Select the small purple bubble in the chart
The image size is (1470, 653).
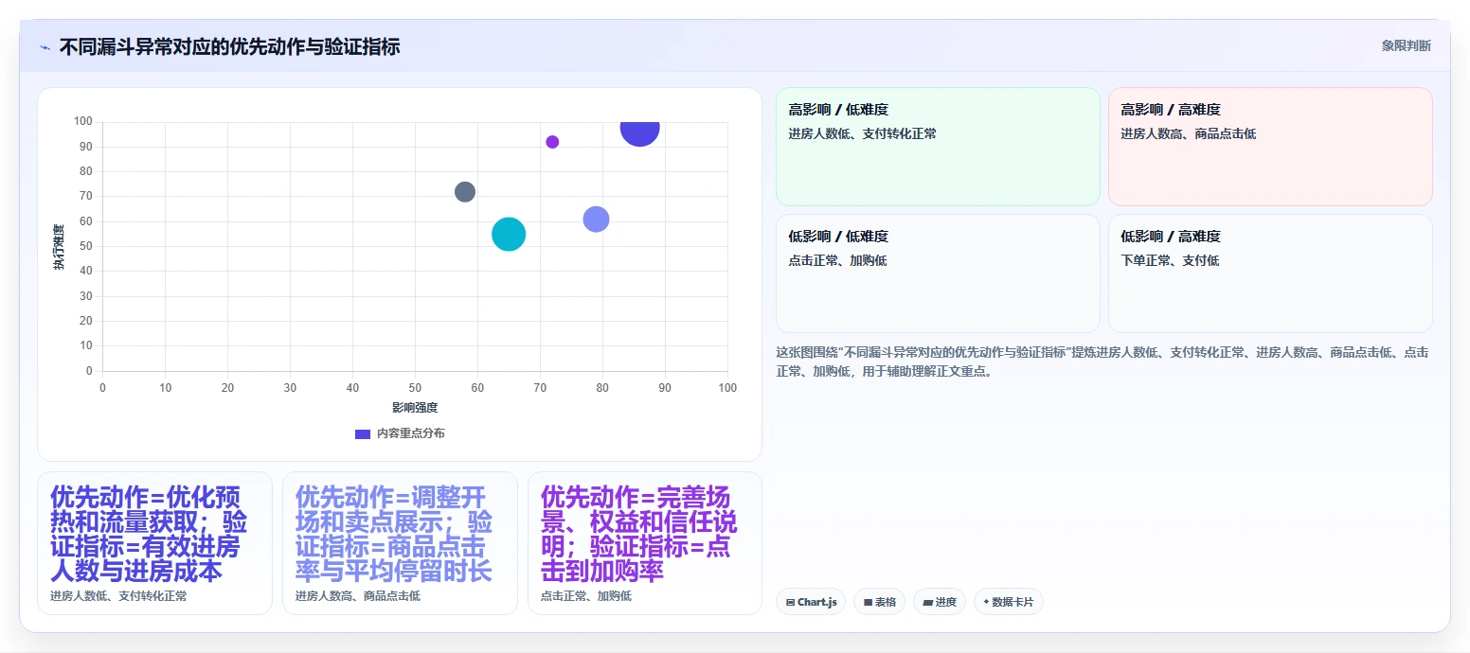(552, 142)
